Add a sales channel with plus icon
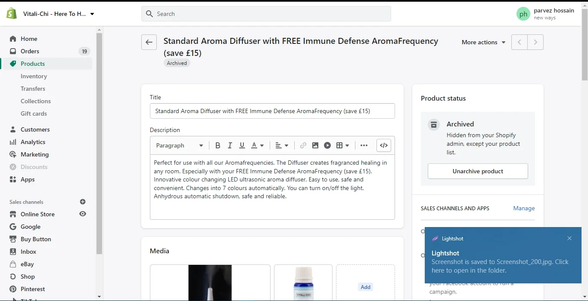 (x=83, y=202)
